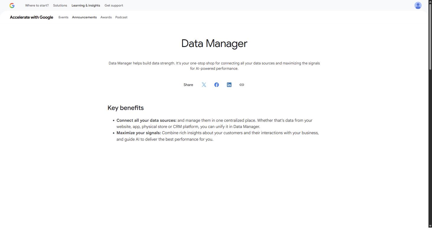The width and height of the screenshot is (432, 240).
Task: Share the page on LinkedIn
Action: point(229,85)
